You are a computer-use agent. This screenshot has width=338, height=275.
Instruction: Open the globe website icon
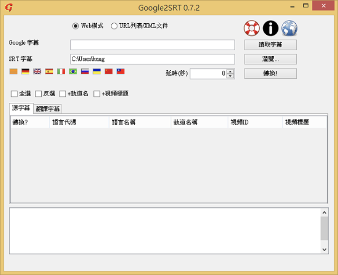[289, 28]
